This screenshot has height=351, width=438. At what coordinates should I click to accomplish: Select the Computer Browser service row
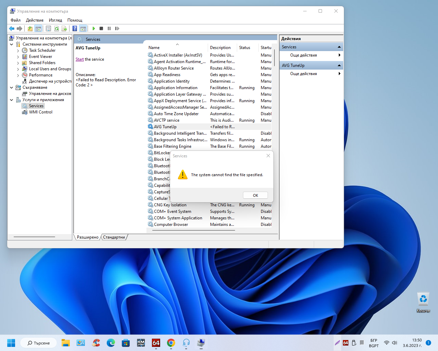[209, 225]
